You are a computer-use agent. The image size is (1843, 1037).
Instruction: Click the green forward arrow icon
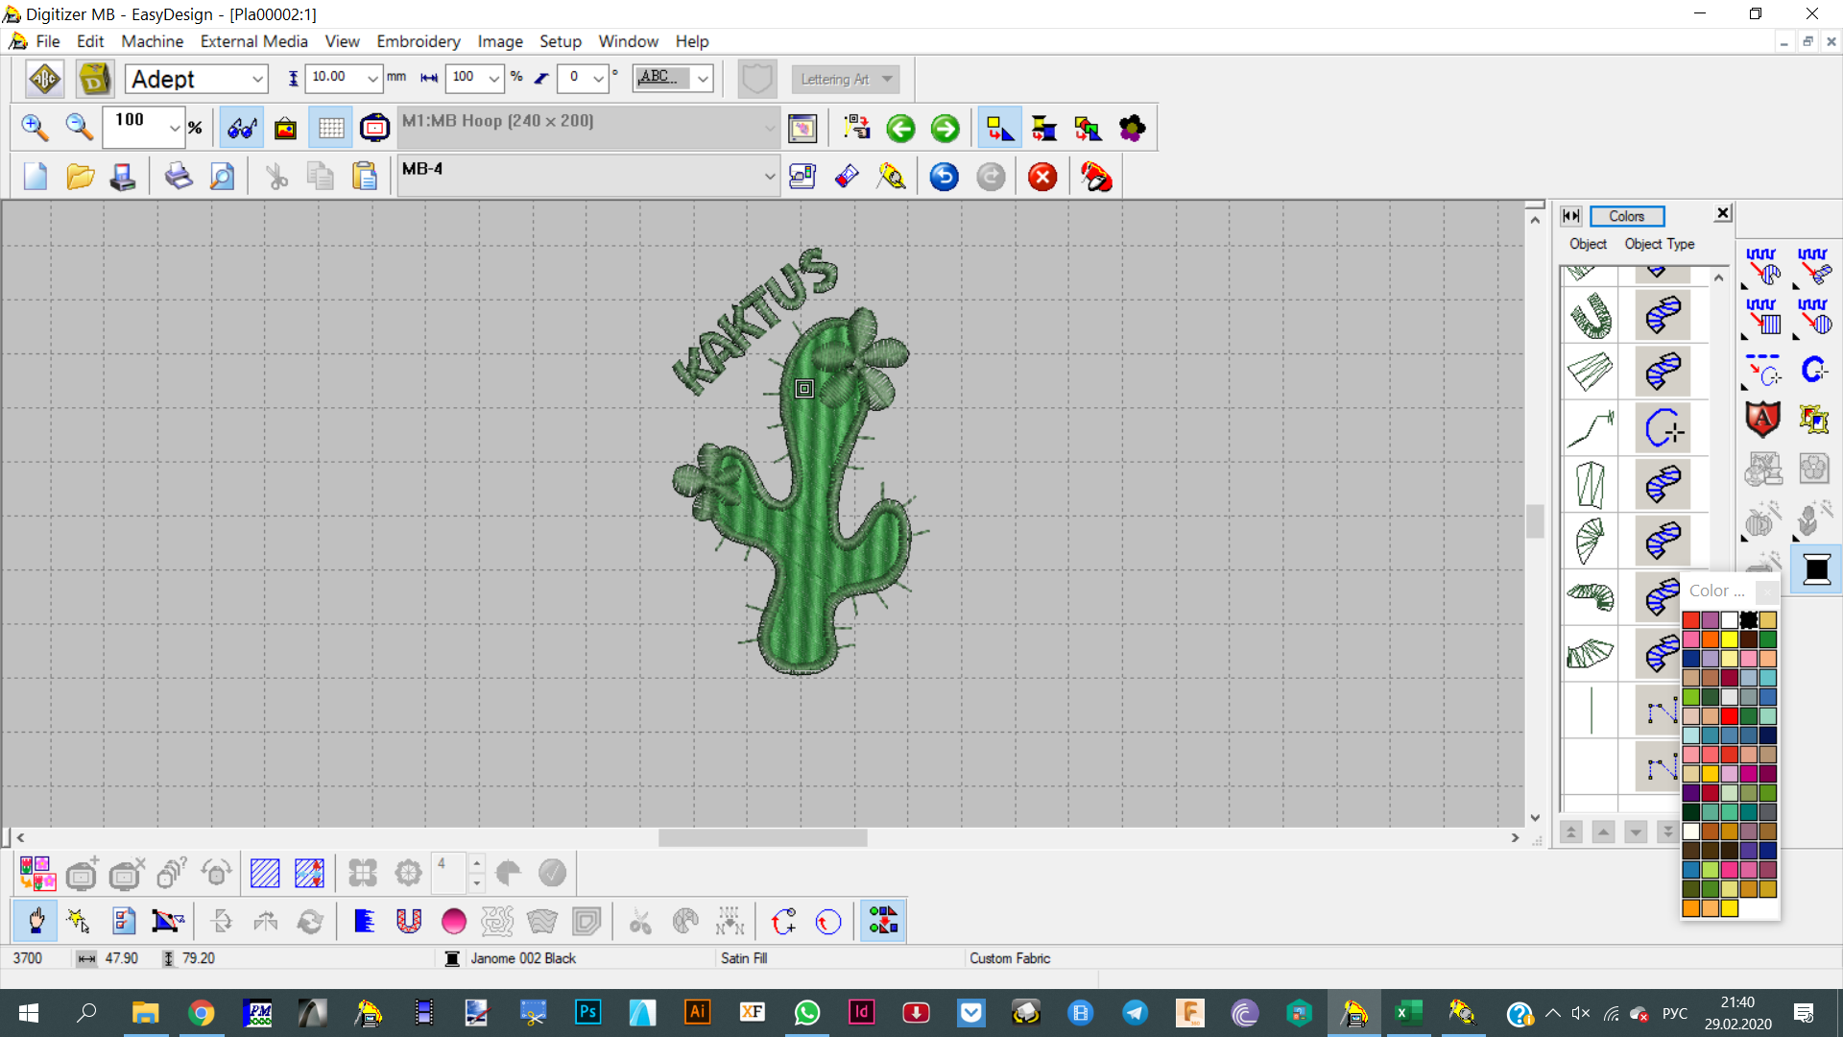[945, 128]
